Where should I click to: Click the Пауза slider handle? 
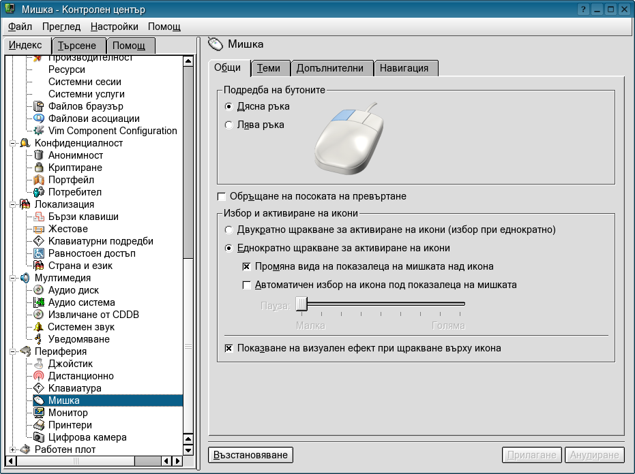(301, 304)
